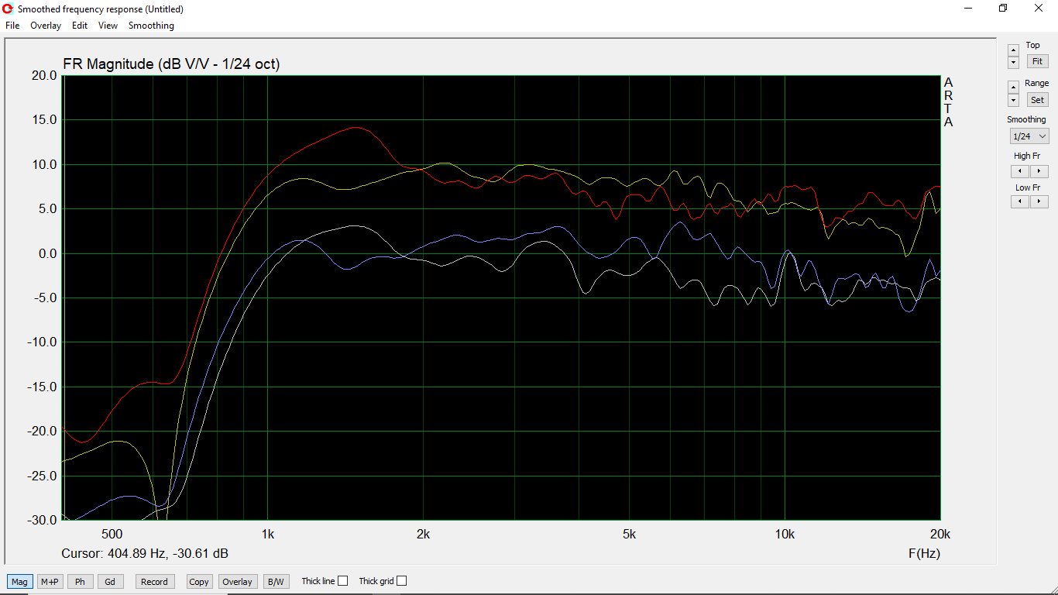
Task: Click the 2k frequency axis label
Action: pos(423,534)
